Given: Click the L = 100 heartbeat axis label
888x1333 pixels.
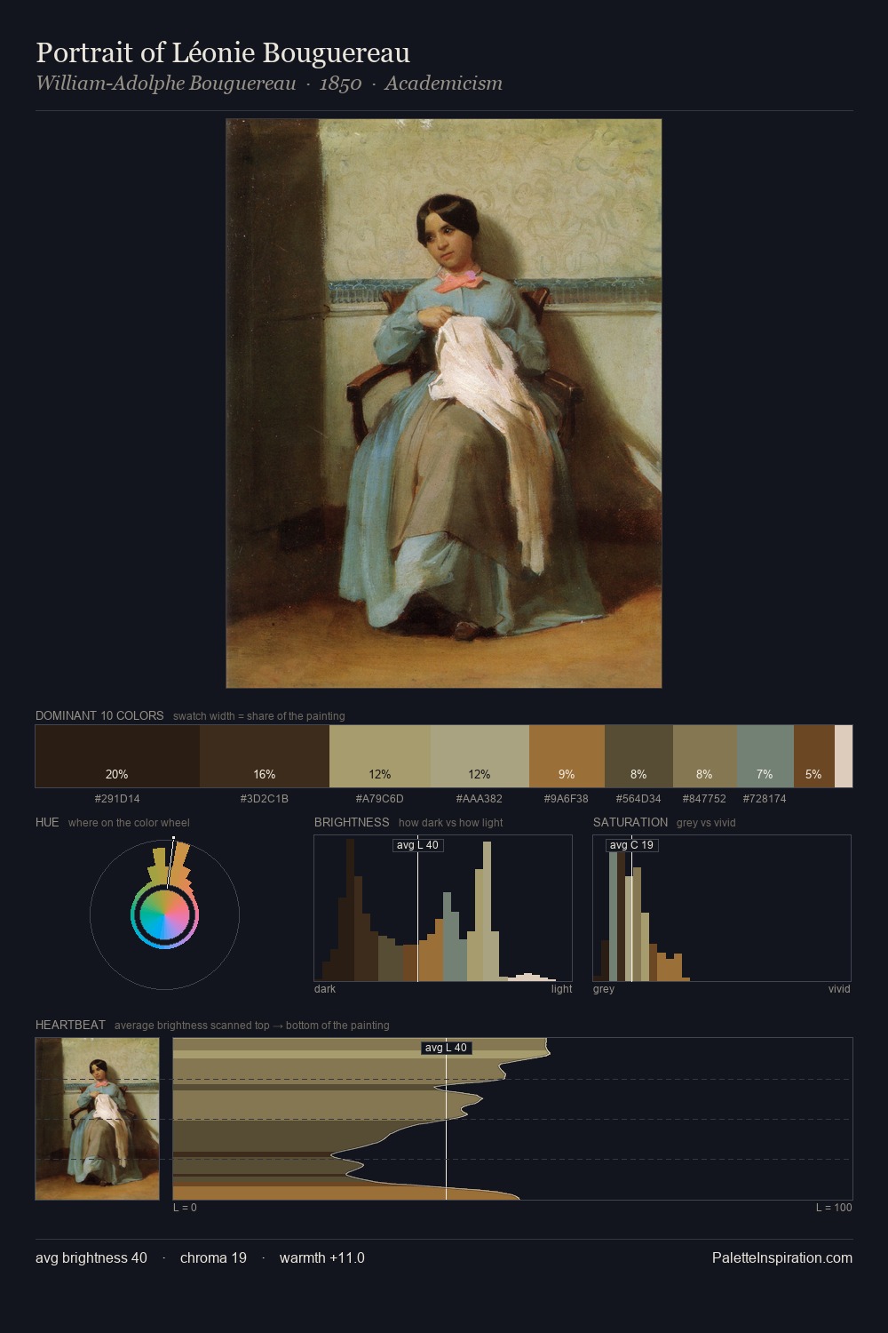Looking at the screenshot, I should 834,1208.
